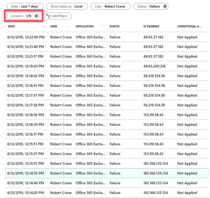Click the Status column header
The height and width of the screenshot is (198, 210).
[114, 26]
